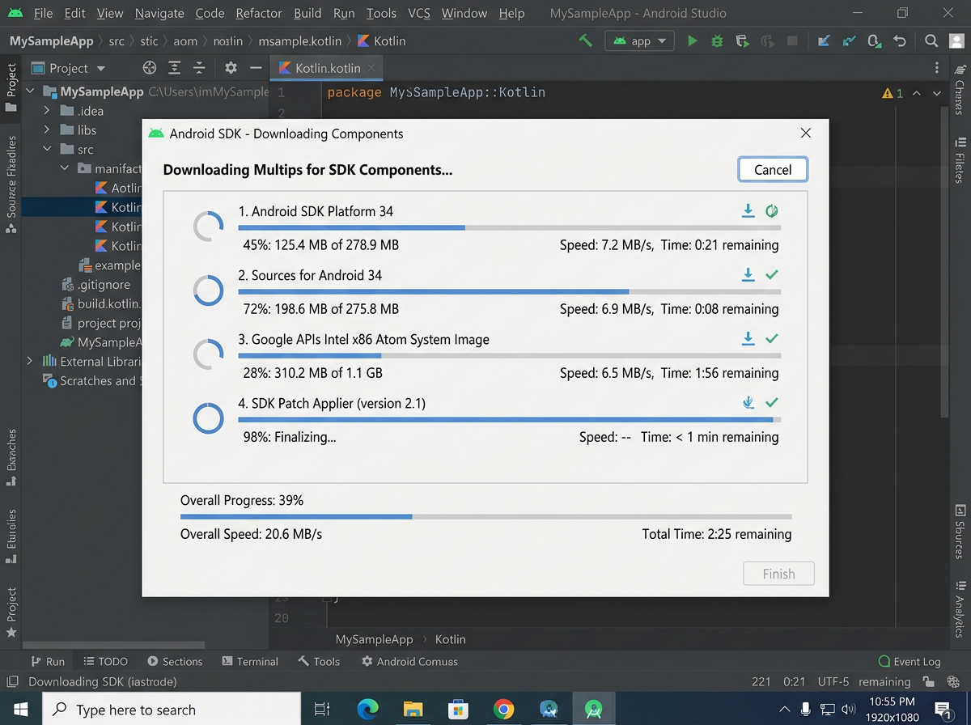Click Project panel Select Opened File target icon

click(149, 68)
